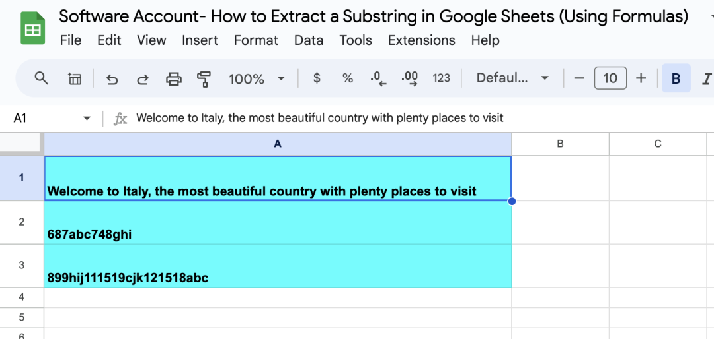This screenshot has height=339, width=714.
Task: Open the Google Sheets home icon
Action: tap(33, 28)
